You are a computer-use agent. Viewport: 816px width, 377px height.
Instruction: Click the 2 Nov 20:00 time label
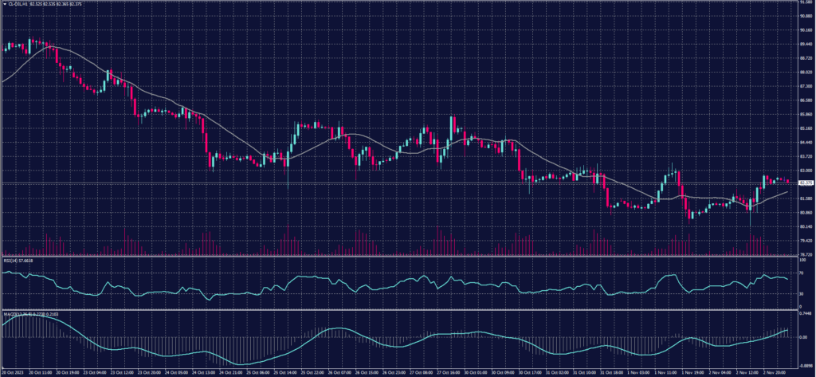(776, 372)
